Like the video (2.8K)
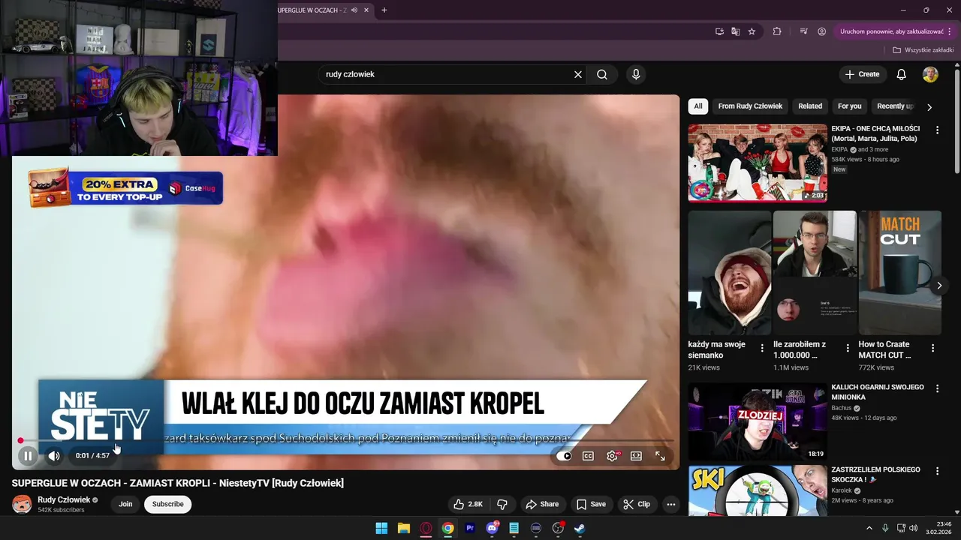This screenshot has height=540, width=961. pos(468,504)
